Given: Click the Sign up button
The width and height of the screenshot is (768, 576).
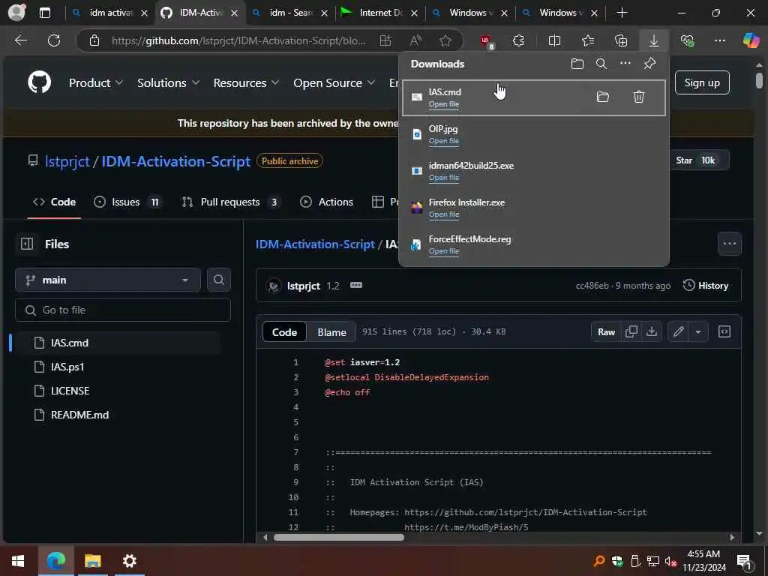Looking at the screenshot, I should coord(702,82).
